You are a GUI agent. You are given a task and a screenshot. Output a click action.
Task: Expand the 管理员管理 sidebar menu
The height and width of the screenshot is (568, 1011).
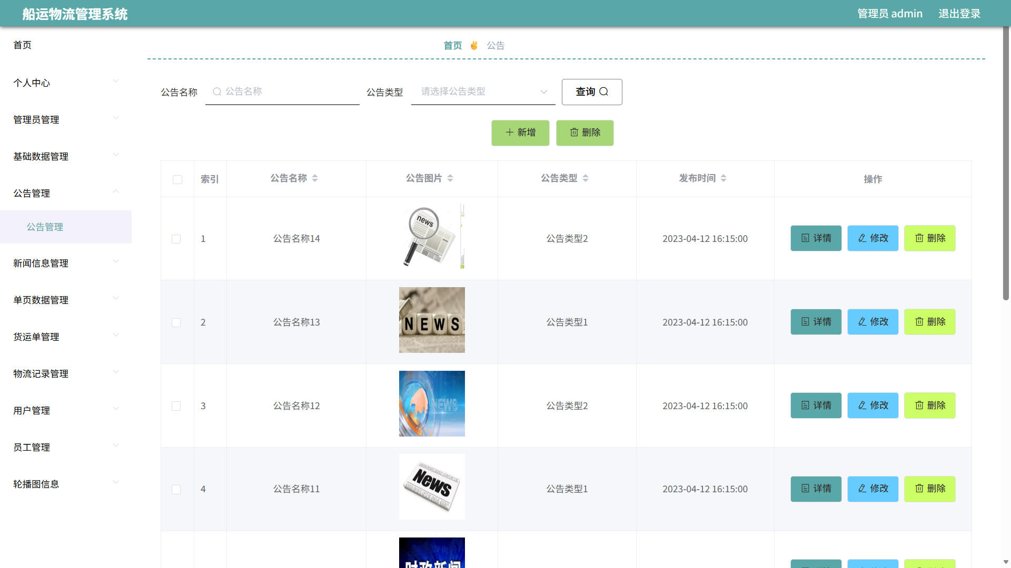click(66, 119)
